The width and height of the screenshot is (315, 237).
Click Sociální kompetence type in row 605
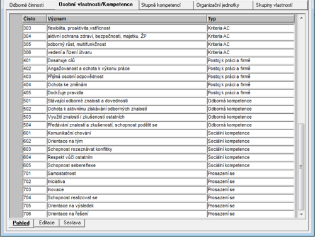[251, 165]
